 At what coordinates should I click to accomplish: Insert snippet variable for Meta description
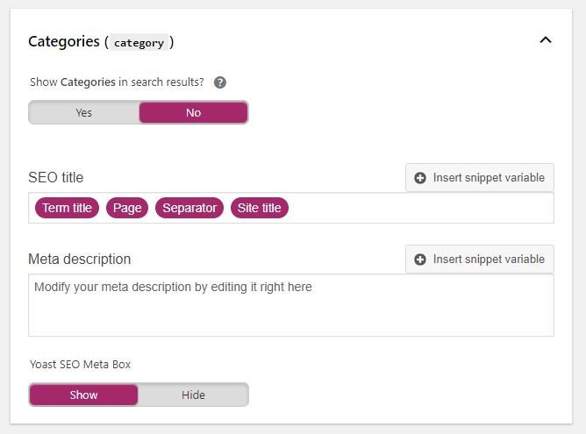point(480,259)
